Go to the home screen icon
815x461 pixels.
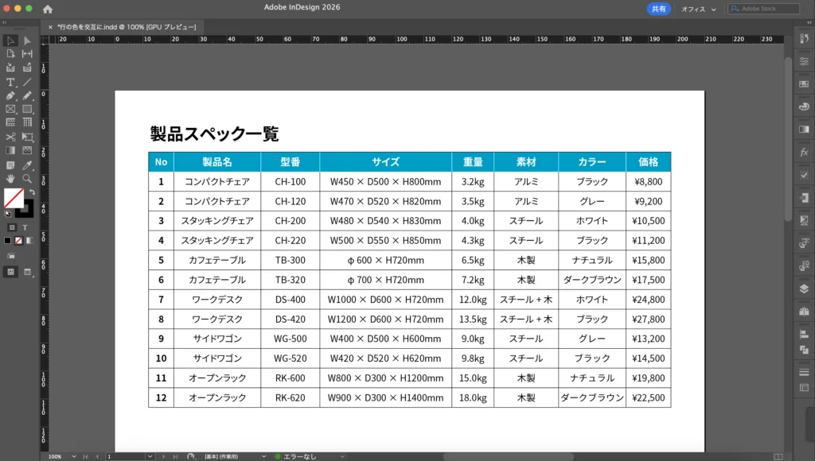(x=48, y=9)
